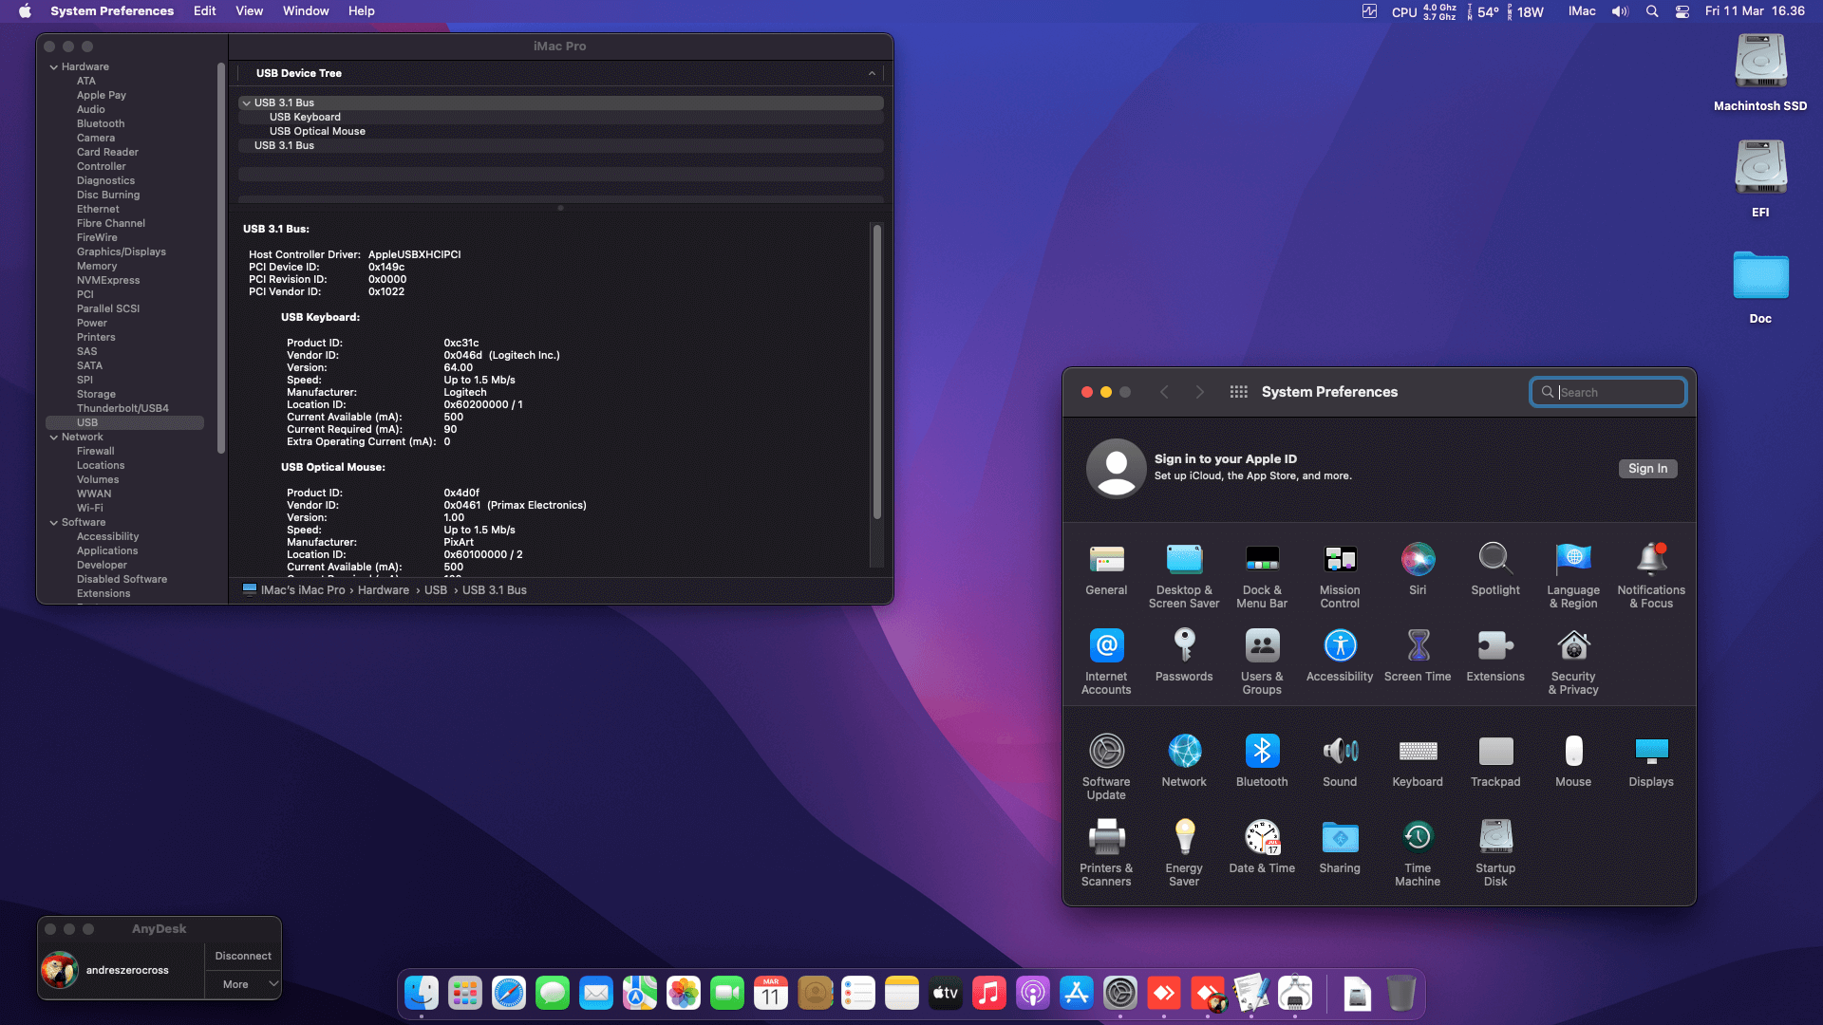The height and width of the screenshot is (1025, 1823).
Task: Open Language & Region pane
Action: coord(1573,576)
